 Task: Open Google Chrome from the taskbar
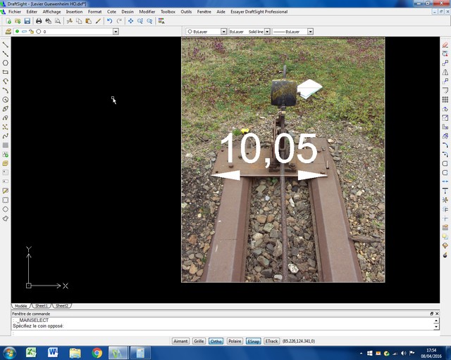point(97,352)
